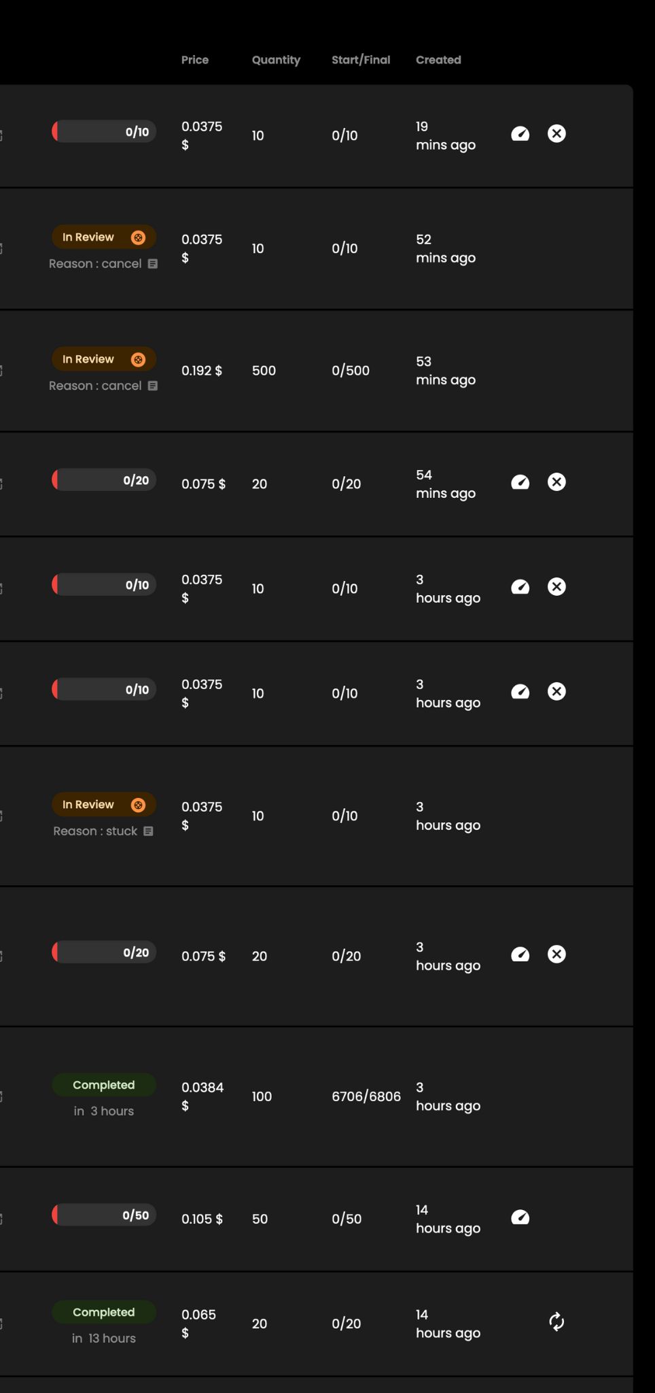
Task: Click support icon in 'stuck' In Review badge
Action: coord(138,805)
